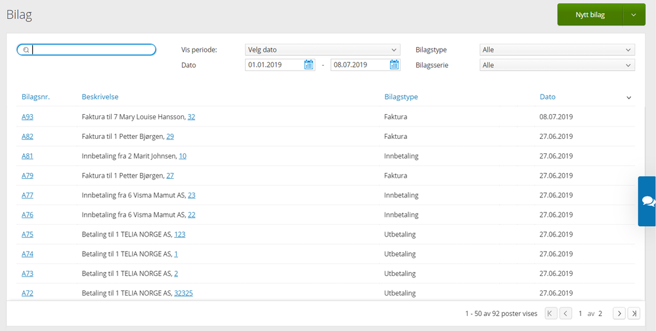Screen dimensions: 656x331
Task: Open payment link 10 from Marit Johnsen
Action: coord(183,156)
